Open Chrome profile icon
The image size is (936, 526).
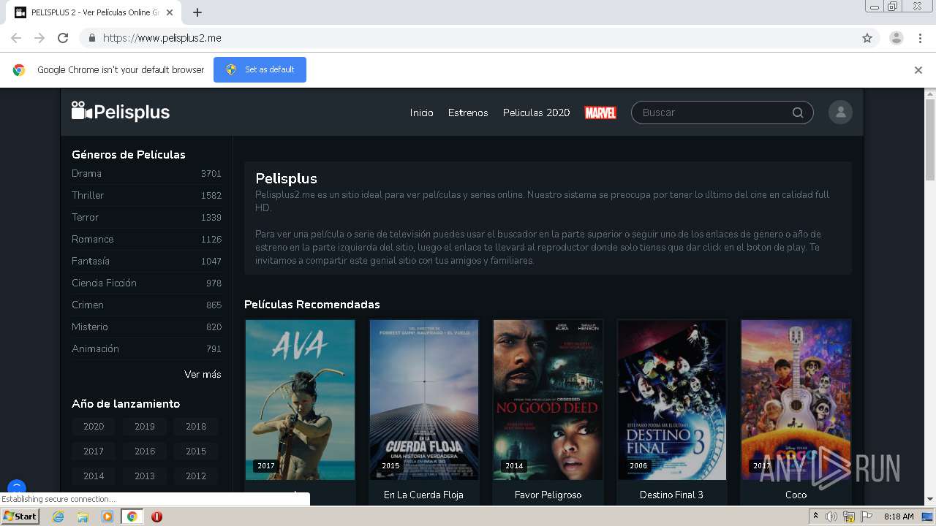[896, 38]
